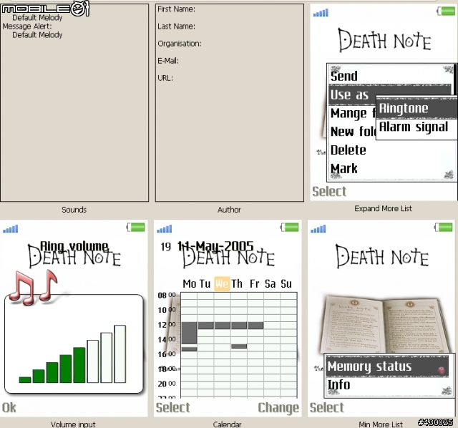This screenshot has height=428, width=458.
Task: Click signal strength icon in Expand More List preview
Action: click(x=321, y=13)
